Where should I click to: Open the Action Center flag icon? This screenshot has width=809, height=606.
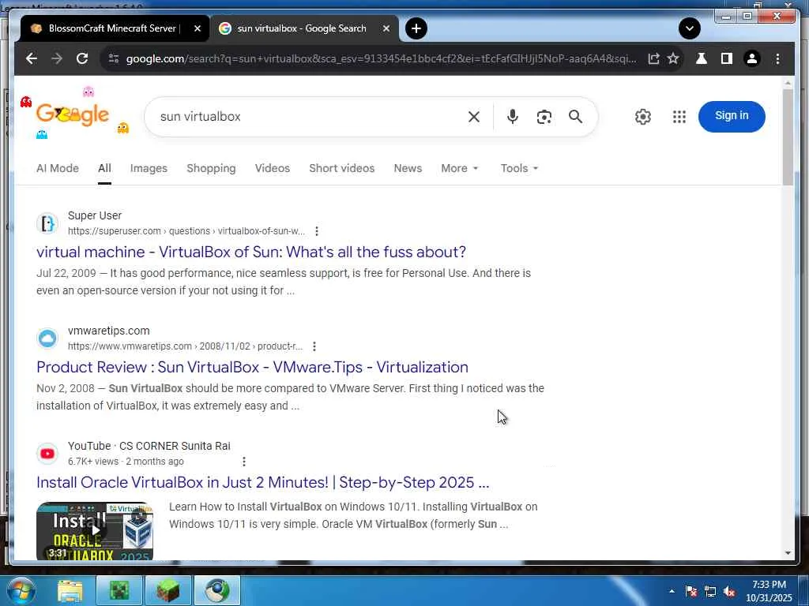691,592
